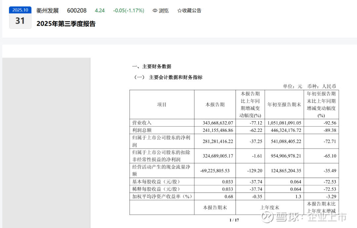
Task: Click the value 281,281,416.22
Action: [218, 141]
